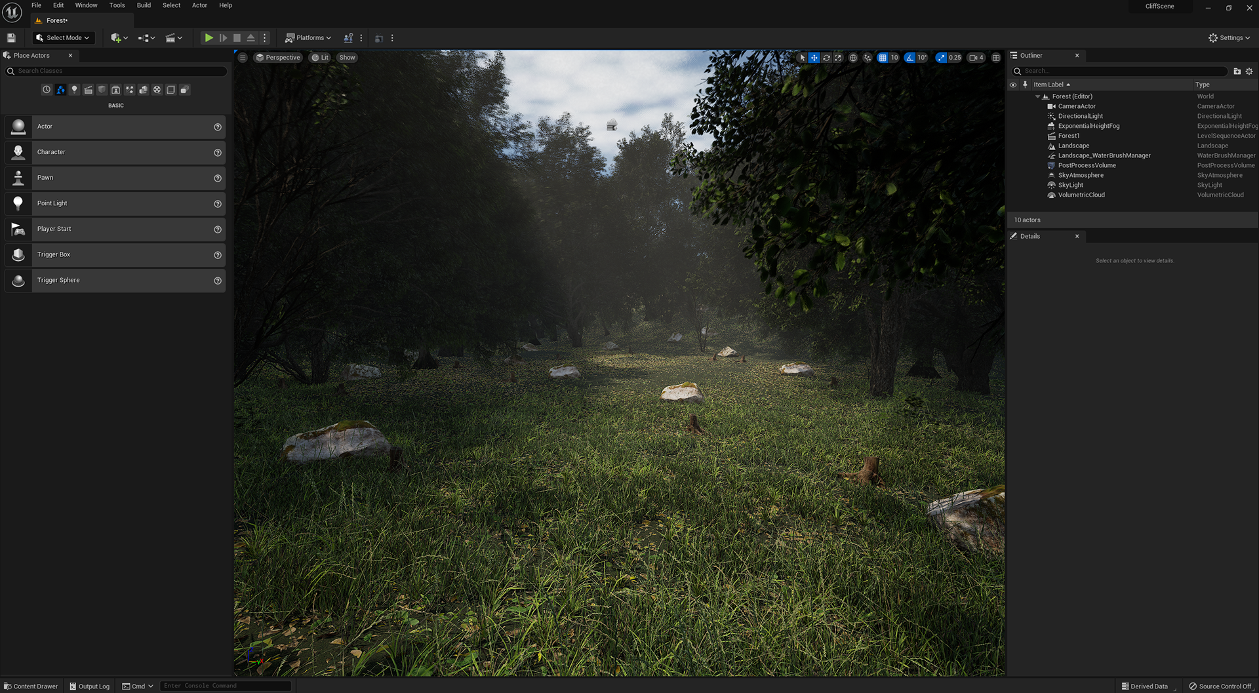Start Play in Editor with green play button
The width and height of the screenshot is (1259, 693).
click(x=209, y=38)
